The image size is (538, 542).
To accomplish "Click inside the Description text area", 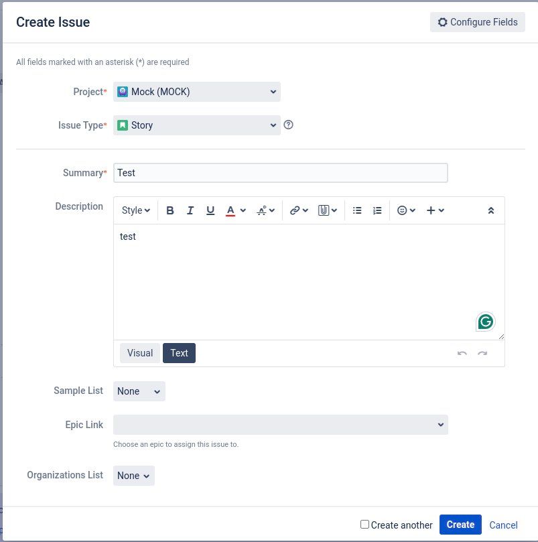I will 309,281.
